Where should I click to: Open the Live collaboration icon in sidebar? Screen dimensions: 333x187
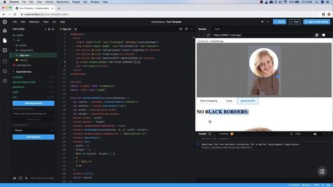click(5, 81)
